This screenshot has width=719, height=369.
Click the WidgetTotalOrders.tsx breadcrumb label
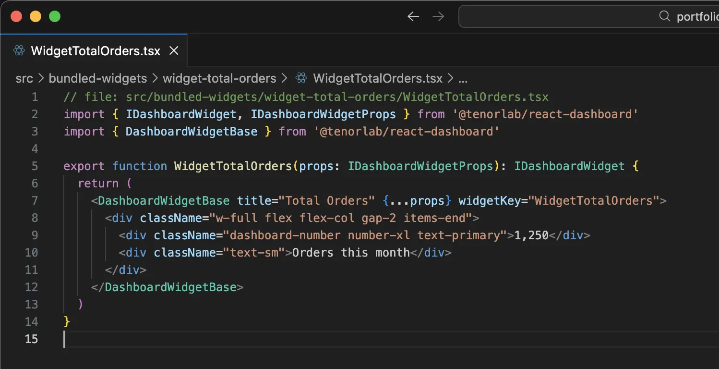point(377,78)
